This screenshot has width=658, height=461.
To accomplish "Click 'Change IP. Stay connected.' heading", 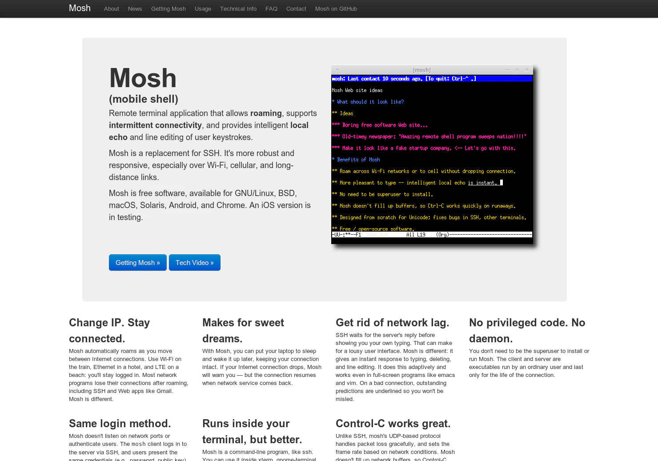I will [x=109, y=330].
